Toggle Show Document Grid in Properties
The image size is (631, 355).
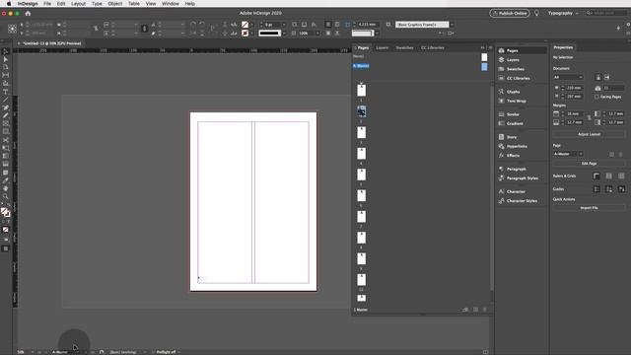pos(621,177)
